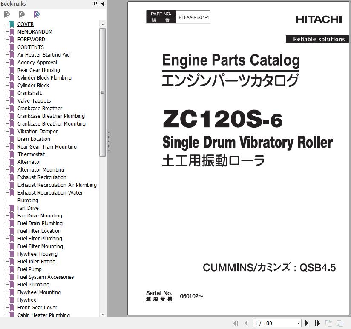
Task: Click the add new bookmark icon
Action: [21, 14]
